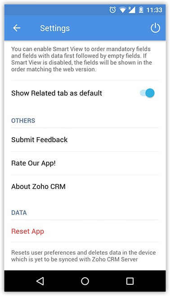
Task: Tap the OTHERS section header
Action: pyautogui.click(x=23, y=121)
